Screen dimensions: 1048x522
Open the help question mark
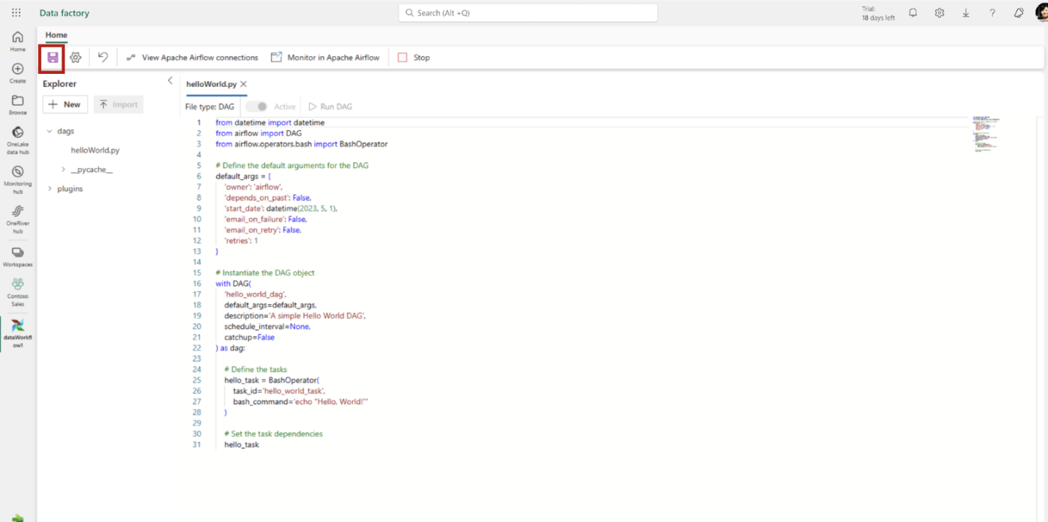click(992, 13)
